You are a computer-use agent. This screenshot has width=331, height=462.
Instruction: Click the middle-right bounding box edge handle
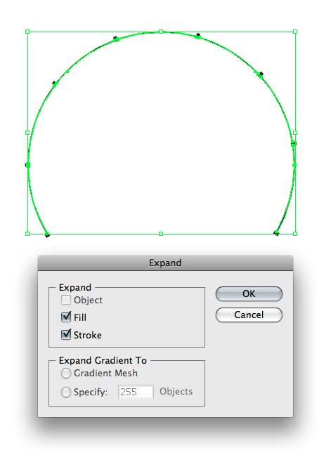click(x=295, y=133)
